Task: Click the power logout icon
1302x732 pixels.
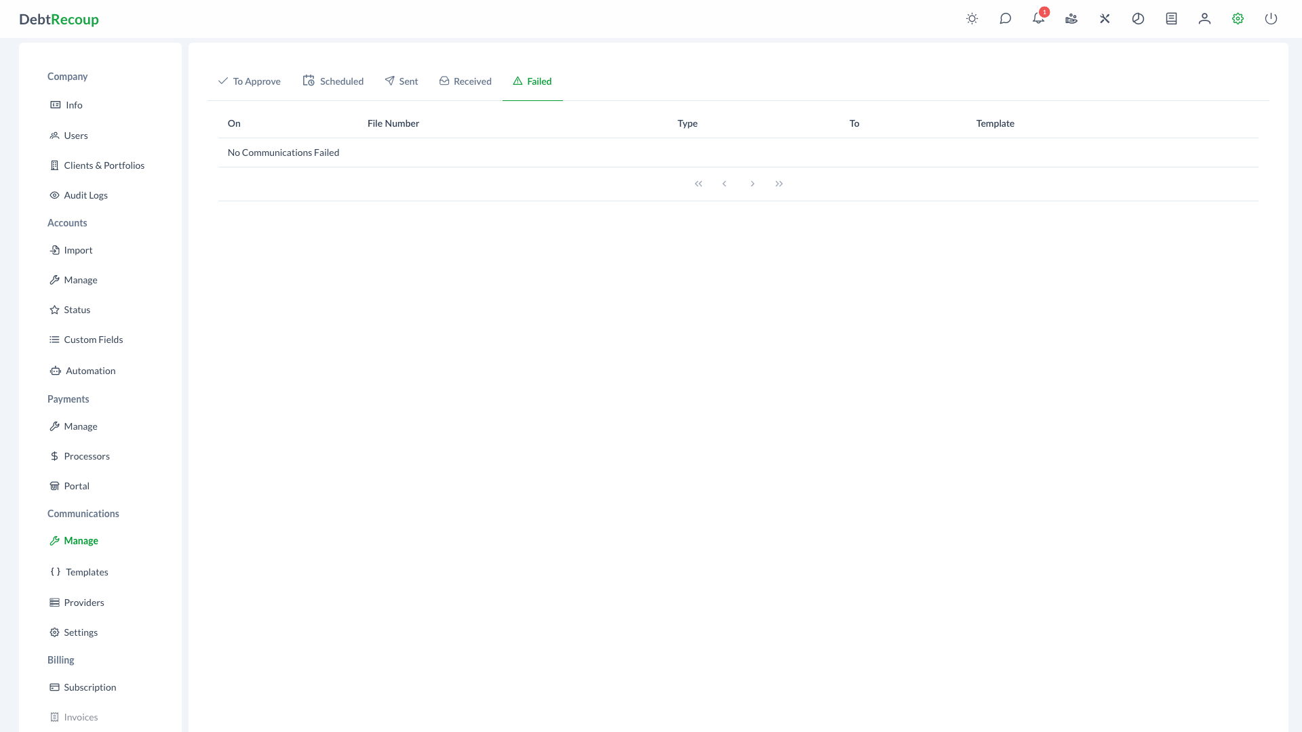Action: pyautogui.click(x=1271, y=19)
